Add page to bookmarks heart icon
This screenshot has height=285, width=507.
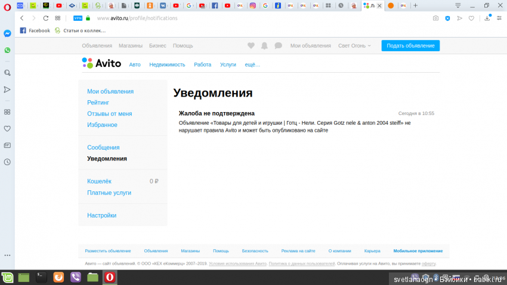(471, 18)
